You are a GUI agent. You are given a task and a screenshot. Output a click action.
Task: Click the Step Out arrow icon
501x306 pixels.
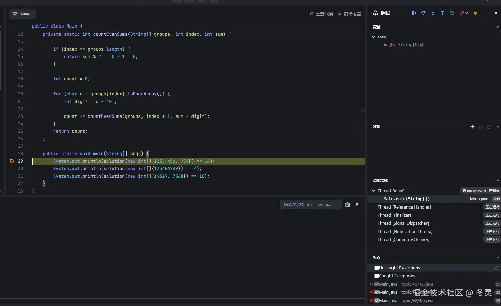click(x=442, y=13)
